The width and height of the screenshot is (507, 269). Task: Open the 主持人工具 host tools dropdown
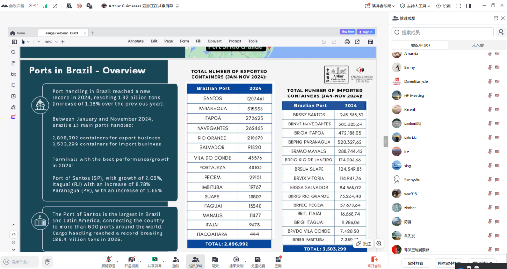pyautogui.click(x=415, y=6)
